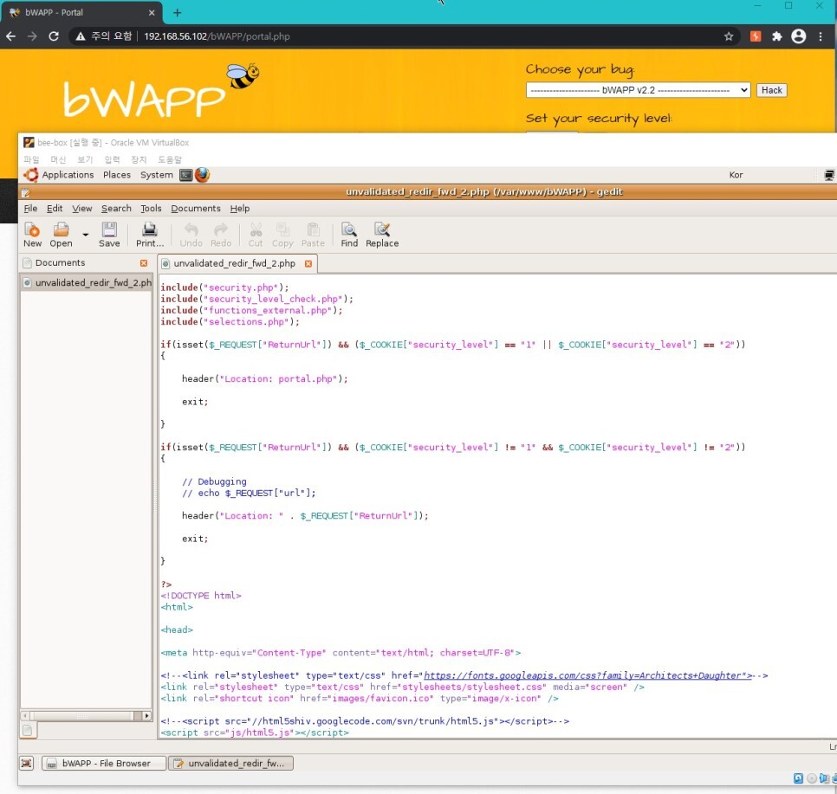Open Replace from the gedit toolbar
Viewport: 837px width, 794px height.
382,235
